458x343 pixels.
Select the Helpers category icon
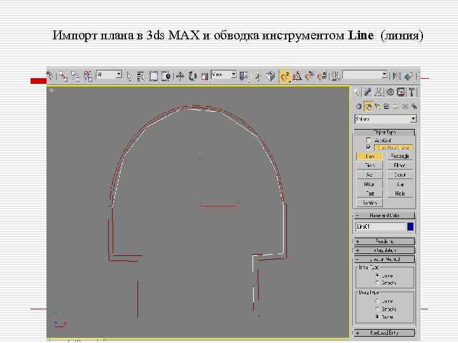(x=395, y=107)
